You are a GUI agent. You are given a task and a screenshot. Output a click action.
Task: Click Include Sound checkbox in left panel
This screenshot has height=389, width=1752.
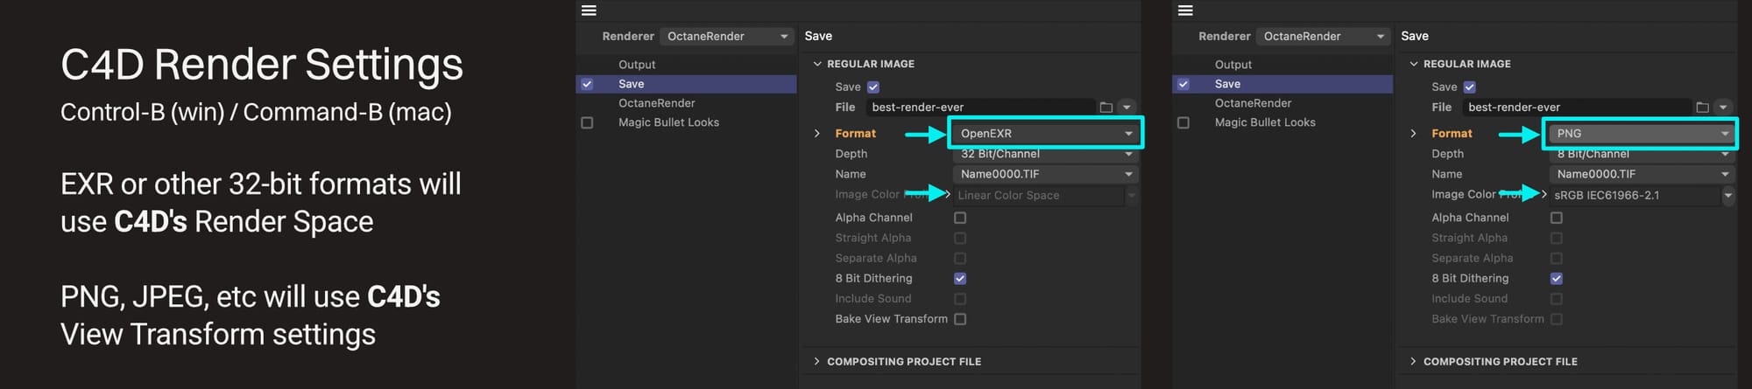tap(960, 299)
